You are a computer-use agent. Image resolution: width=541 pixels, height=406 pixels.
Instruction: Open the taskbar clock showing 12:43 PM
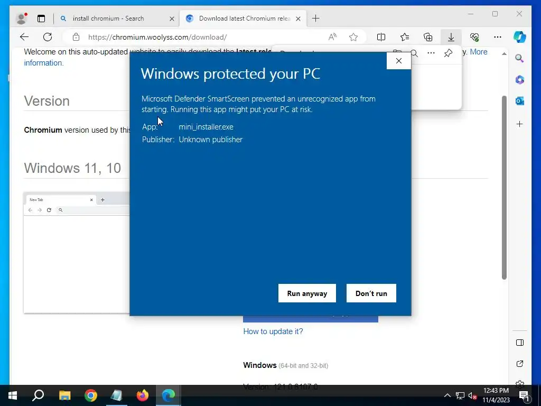[x=496, y=395]
